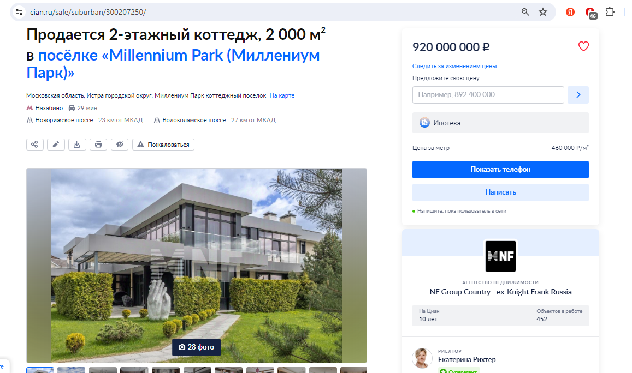Open the Ипотека mortgage section
This screenshot has height=373, width=632.
point(500,123)
